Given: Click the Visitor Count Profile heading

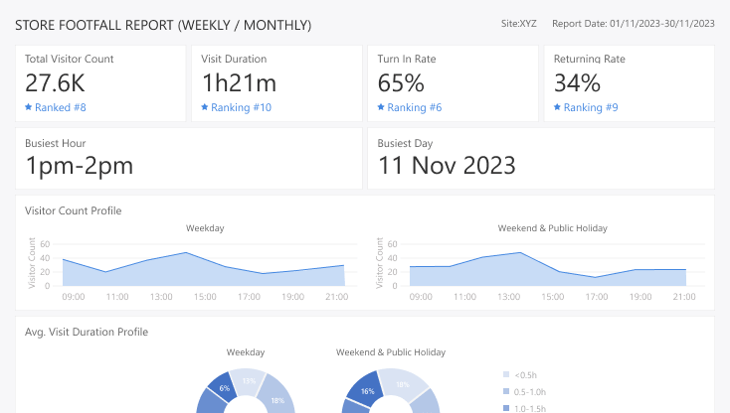Looking at the screenshot, I should [73, 210].
